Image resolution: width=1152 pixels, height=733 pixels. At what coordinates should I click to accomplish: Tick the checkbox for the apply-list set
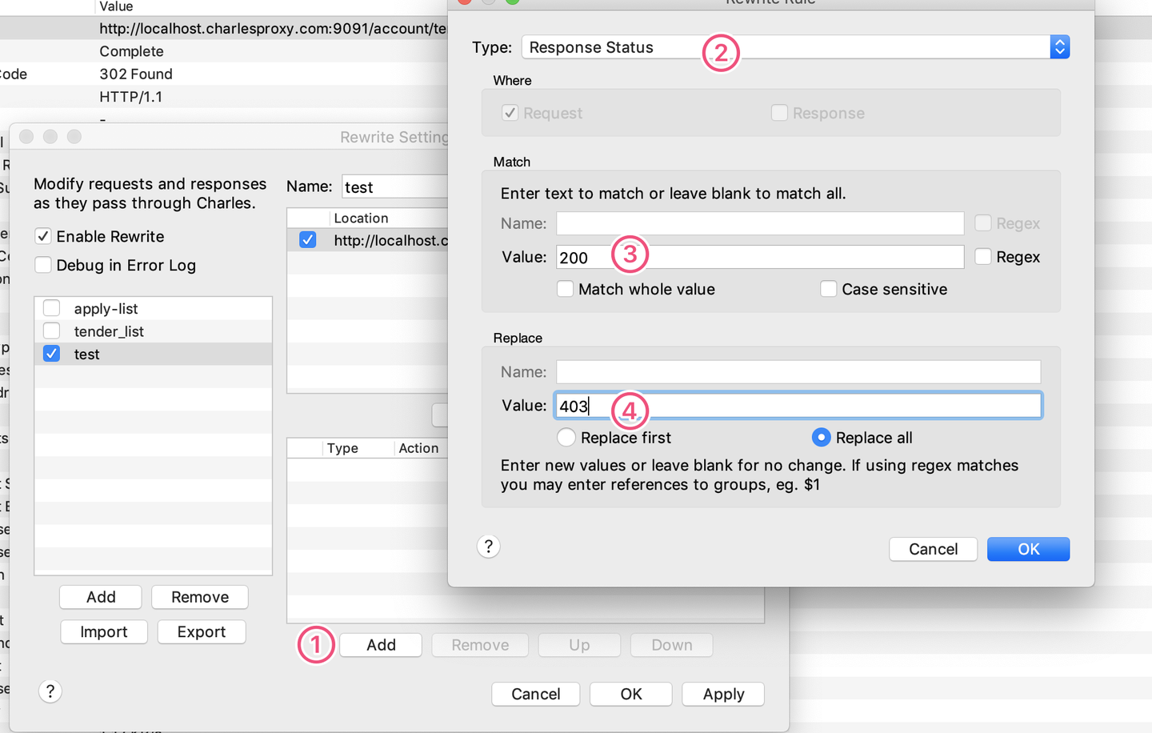tap(52, 309)
